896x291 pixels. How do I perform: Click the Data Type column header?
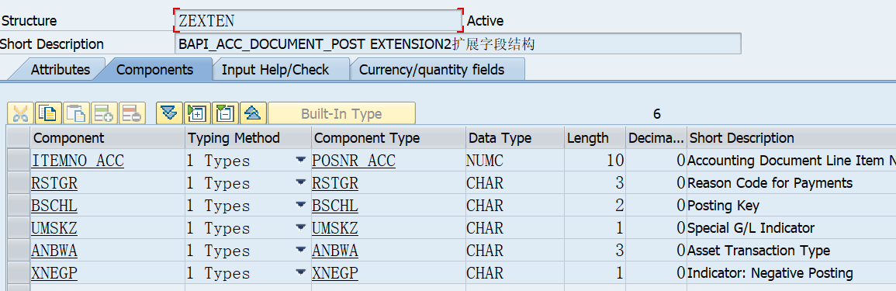(514, 138)
